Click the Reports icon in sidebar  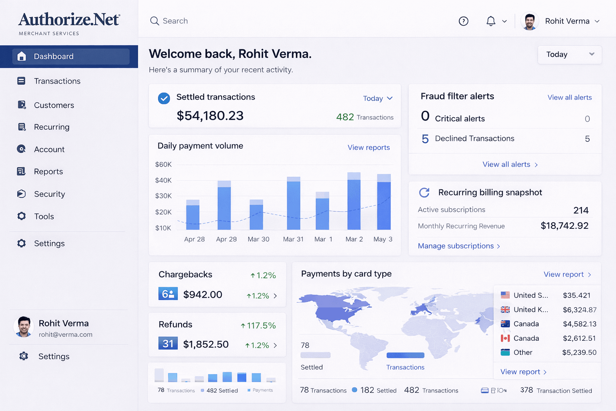tap(22, 171)
